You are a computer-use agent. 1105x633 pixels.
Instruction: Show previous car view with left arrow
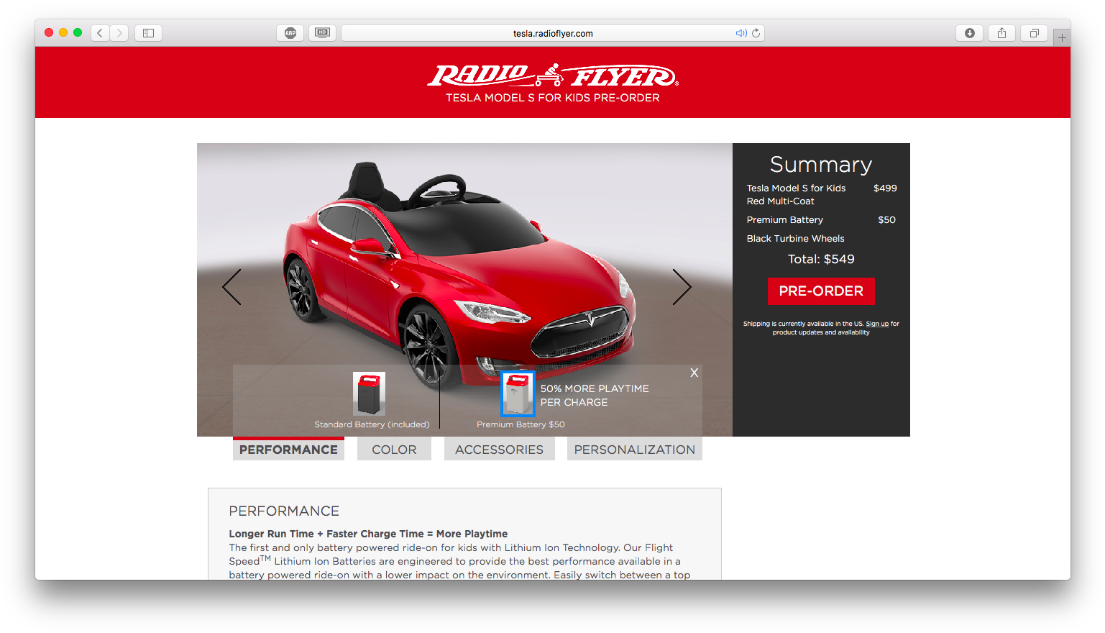(231, 287)
